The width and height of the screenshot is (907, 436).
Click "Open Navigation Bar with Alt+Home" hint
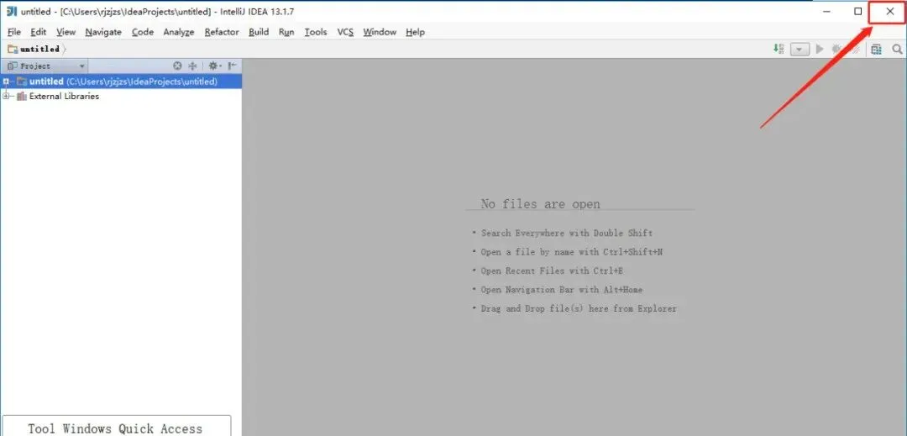point(561,289)
